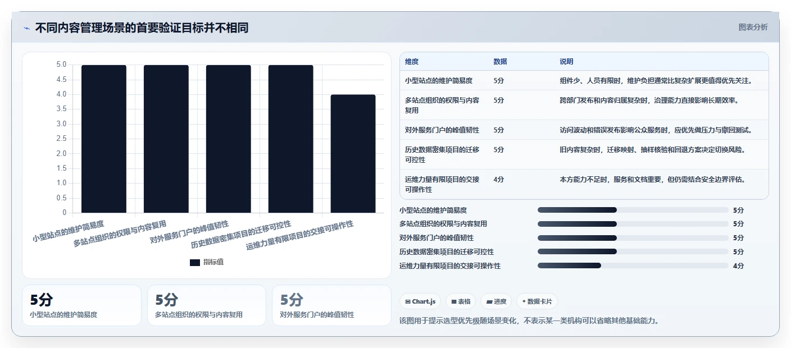Click the 运维力量有限项目的交接可操作性 x-axis label
The height and width of the screenshot is (348, 791).
tap(300, 236)
